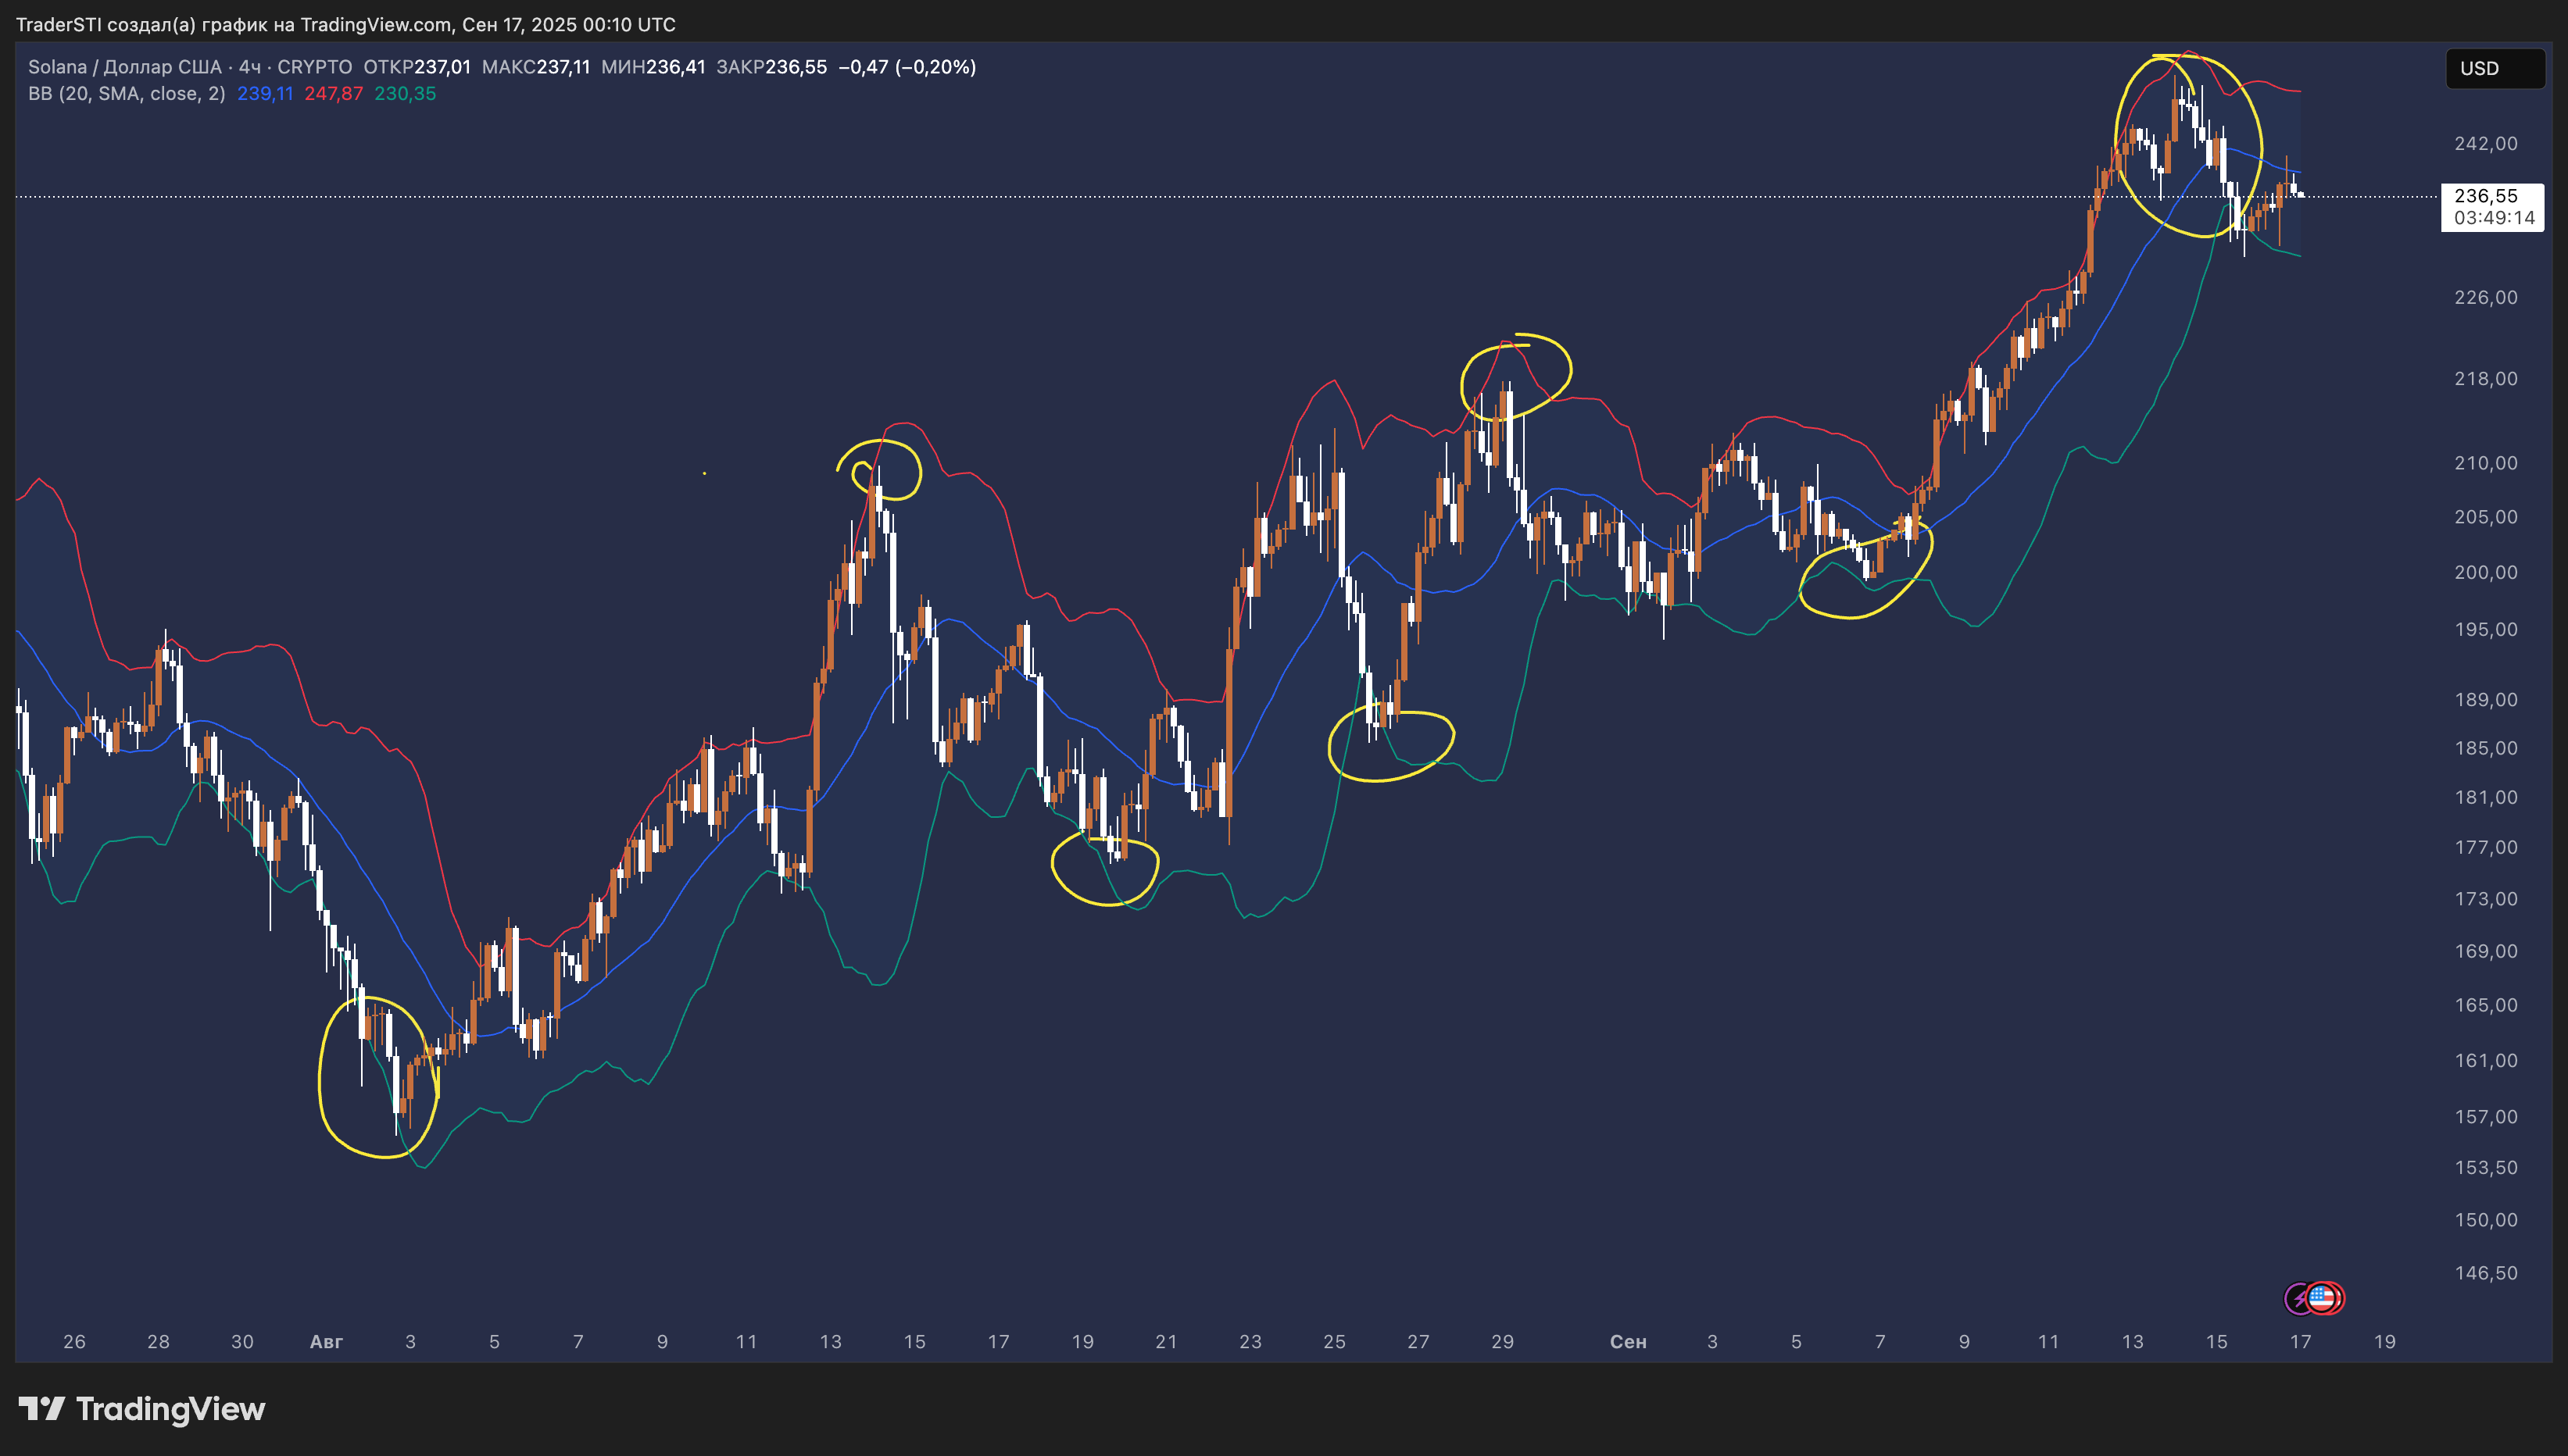
Task: Click the 4ч timeframe text in title
Action: 249,67
